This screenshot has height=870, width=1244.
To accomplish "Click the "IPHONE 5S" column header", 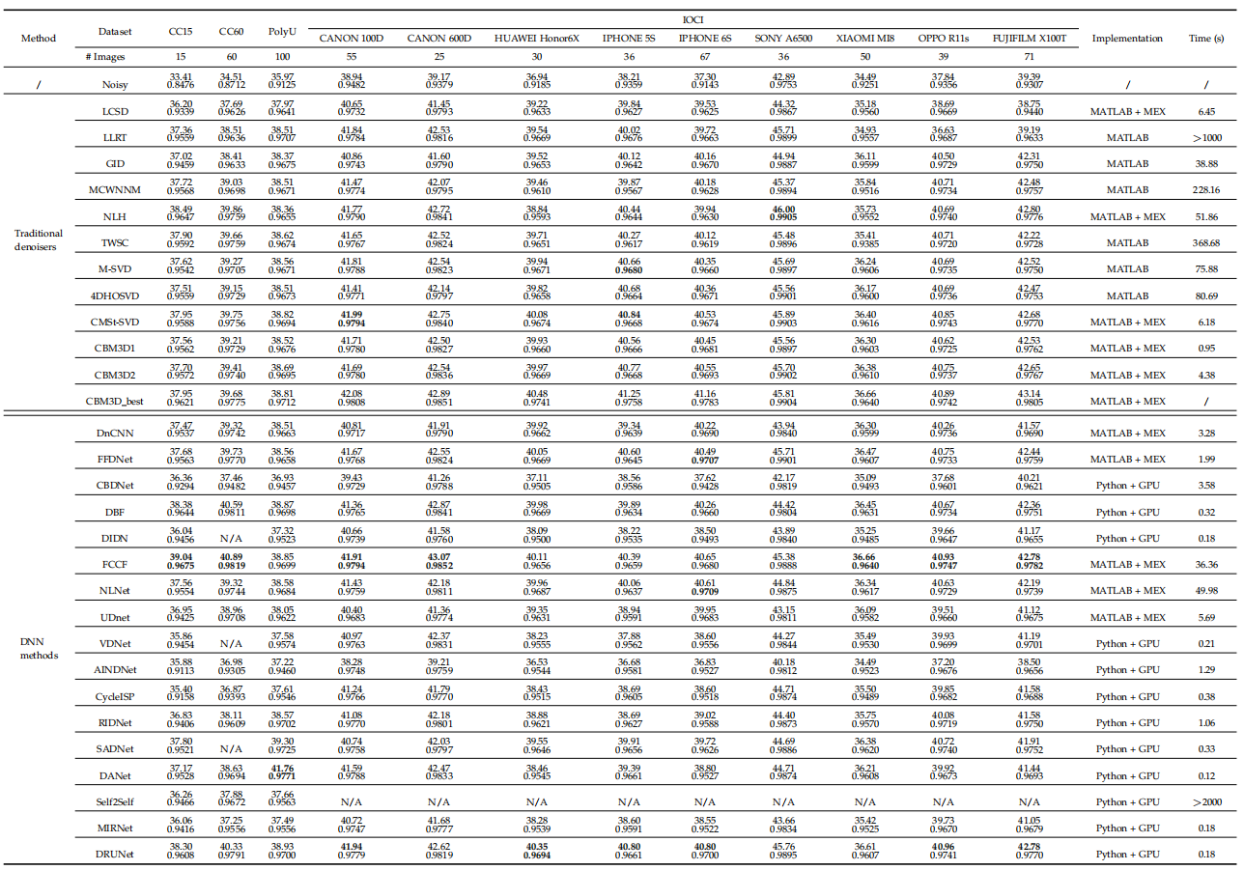I will coord(629,39).
